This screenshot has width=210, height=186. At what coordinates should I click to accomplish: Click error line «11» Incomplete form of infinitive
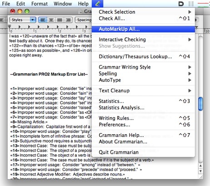pyautogui.click(x=51, y=136)
